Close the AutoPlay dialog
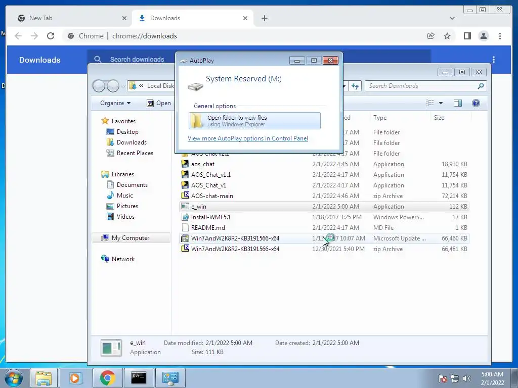 (330, 61)
